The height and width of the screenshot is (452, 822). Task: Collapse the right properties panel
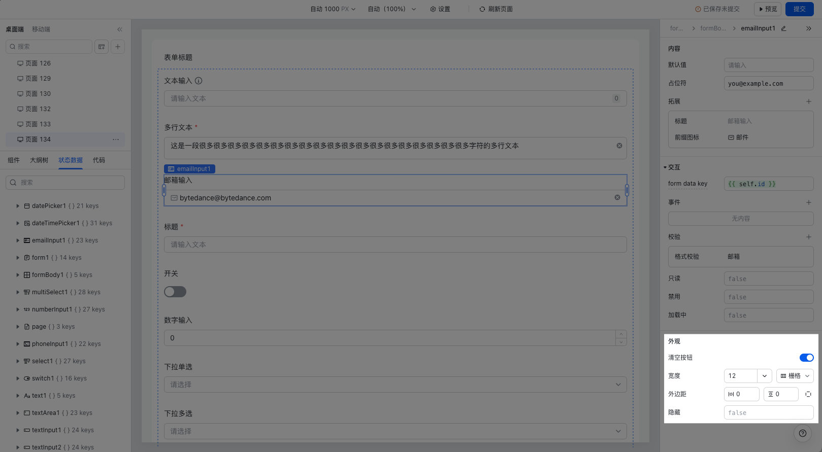(x=809, y=28)
